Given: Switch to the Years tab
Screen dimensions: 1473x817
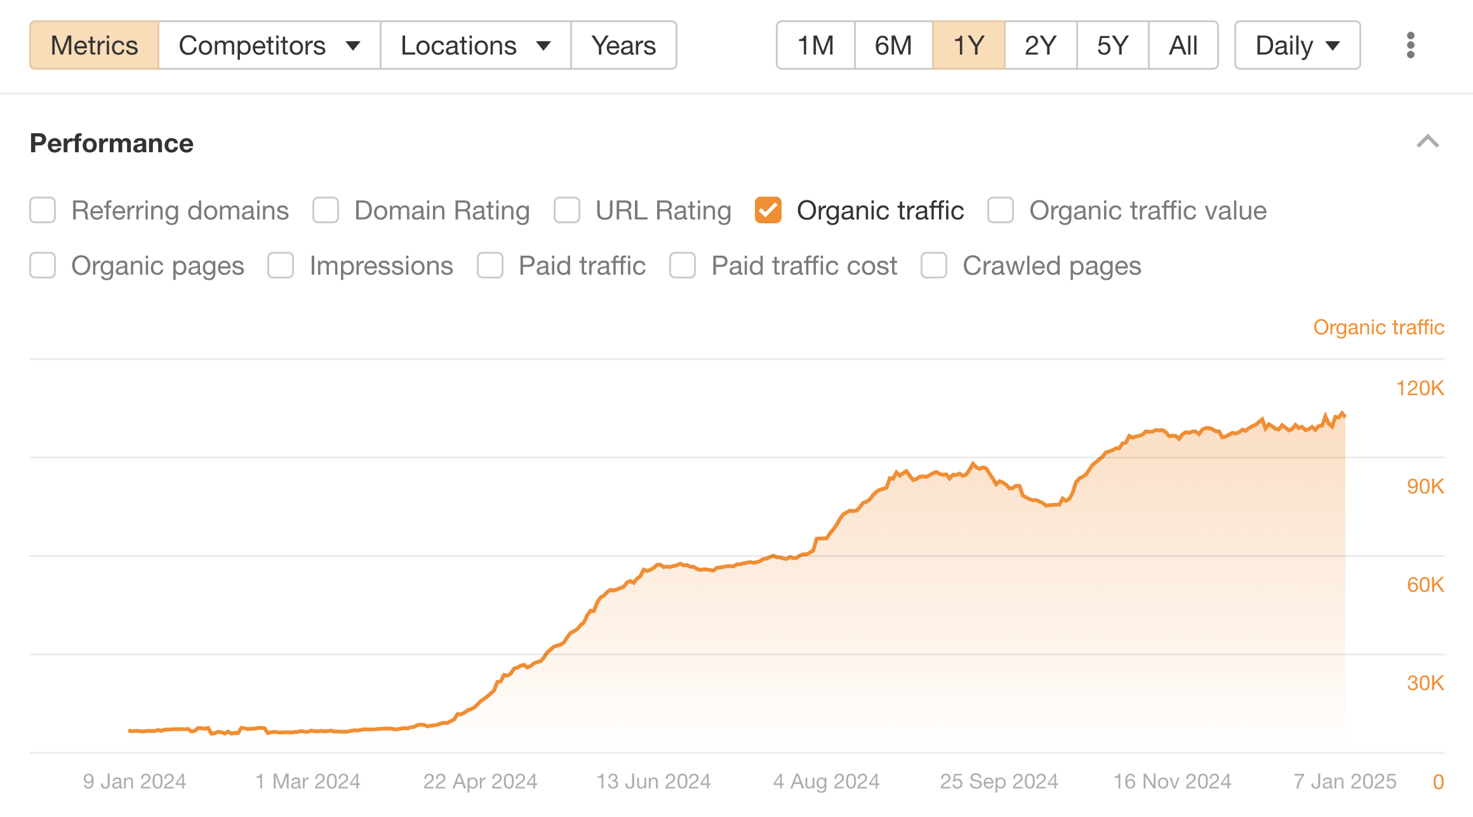Looking at the screenshot, I should 623,45.
